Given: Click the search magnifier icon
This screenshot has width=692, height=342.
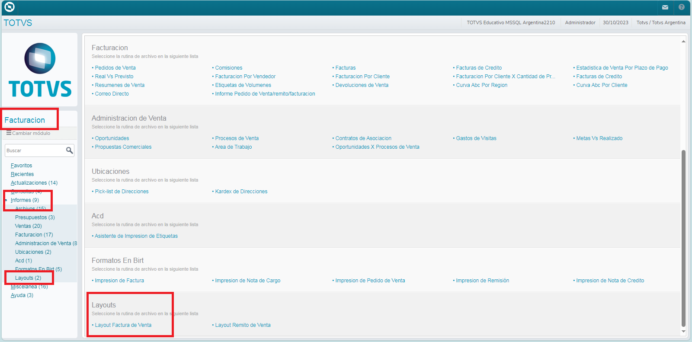Looking at the screenshot, I should coord(69,150).
